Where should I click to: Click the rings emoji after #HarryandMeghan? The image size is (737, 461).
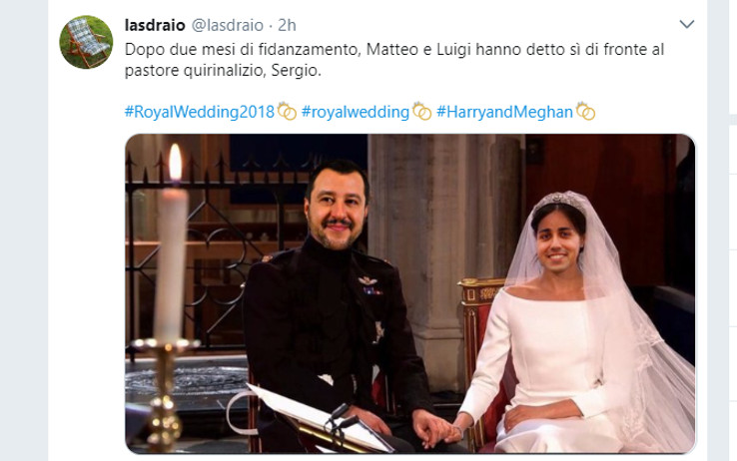click(x=585, y=112)
